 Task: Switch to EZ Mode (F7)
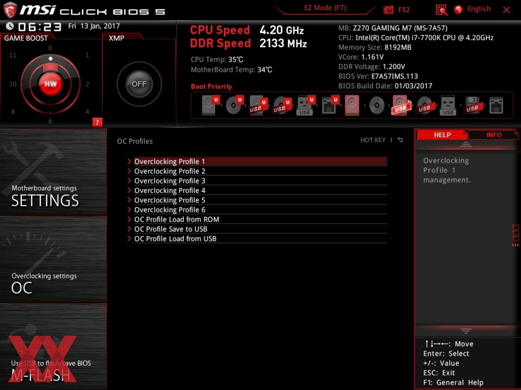[325, 8]
